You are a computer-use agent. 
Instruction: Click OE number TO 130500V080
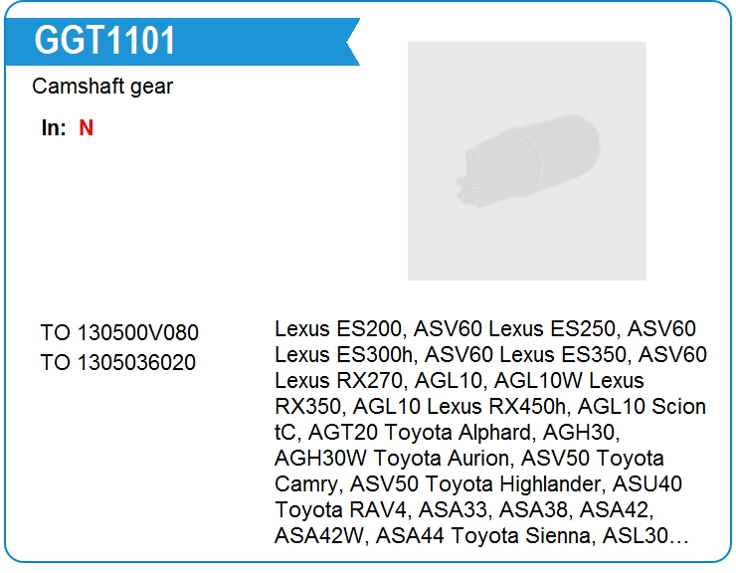[119, 333]
